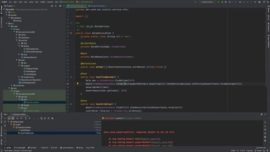The width and height of the screenshot is (270, 152).
Task: Start debugging with the bug icon
Action: (222, 2)
